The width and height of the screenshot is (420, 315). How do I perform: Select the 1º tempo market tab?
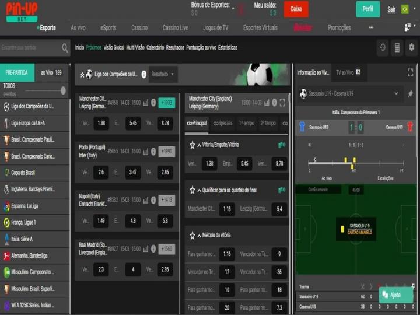point(246,124)
